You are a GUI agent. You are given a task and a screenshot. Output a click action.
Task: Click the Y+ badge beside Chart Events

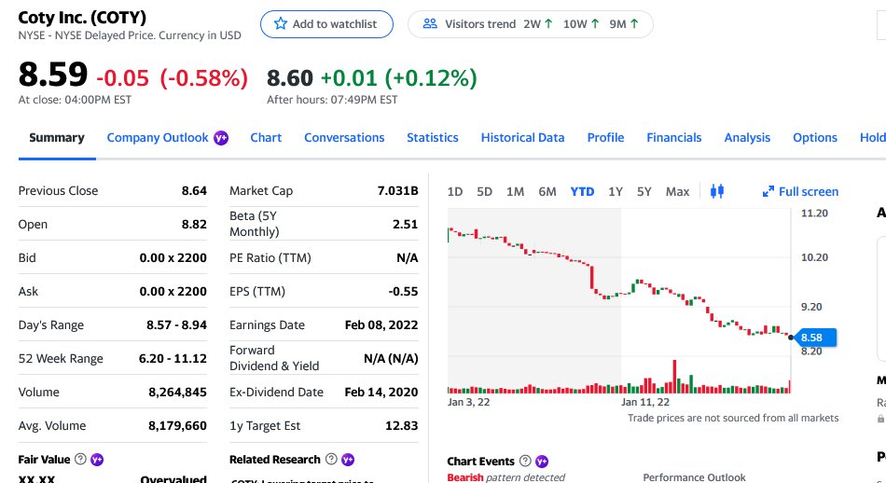coord(542,461)
